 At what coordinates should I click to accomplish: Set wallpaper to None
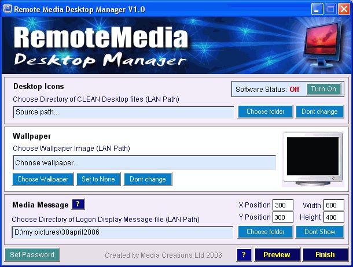click(x=98, y=179)
